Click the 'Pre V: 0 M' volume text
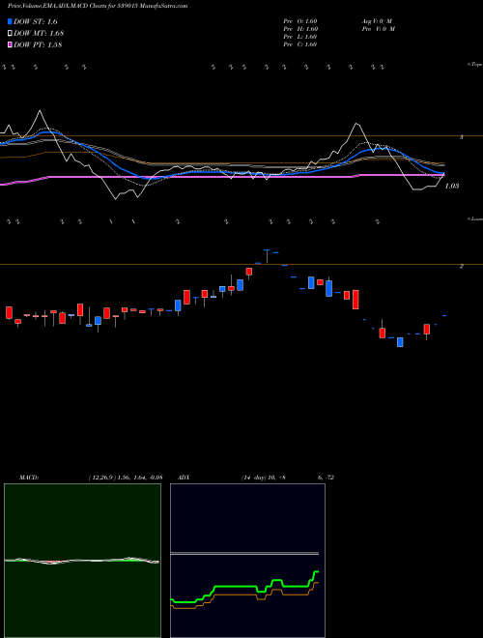The width and height of the screenshot is (483, 638). click(378, 29)
